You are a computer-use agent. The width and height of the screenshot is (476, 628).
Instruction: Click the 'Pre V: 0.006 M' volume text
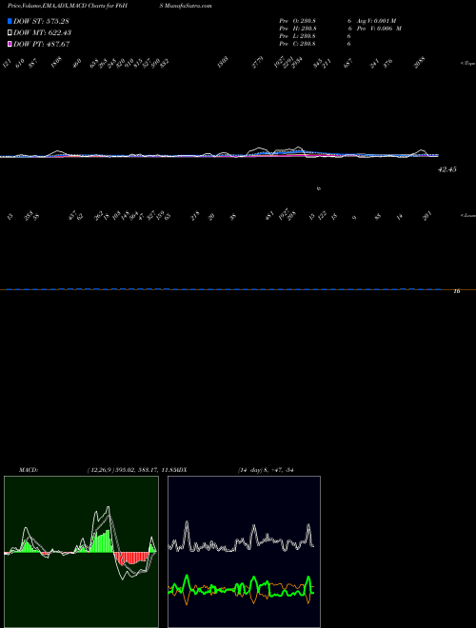[379, 29]
